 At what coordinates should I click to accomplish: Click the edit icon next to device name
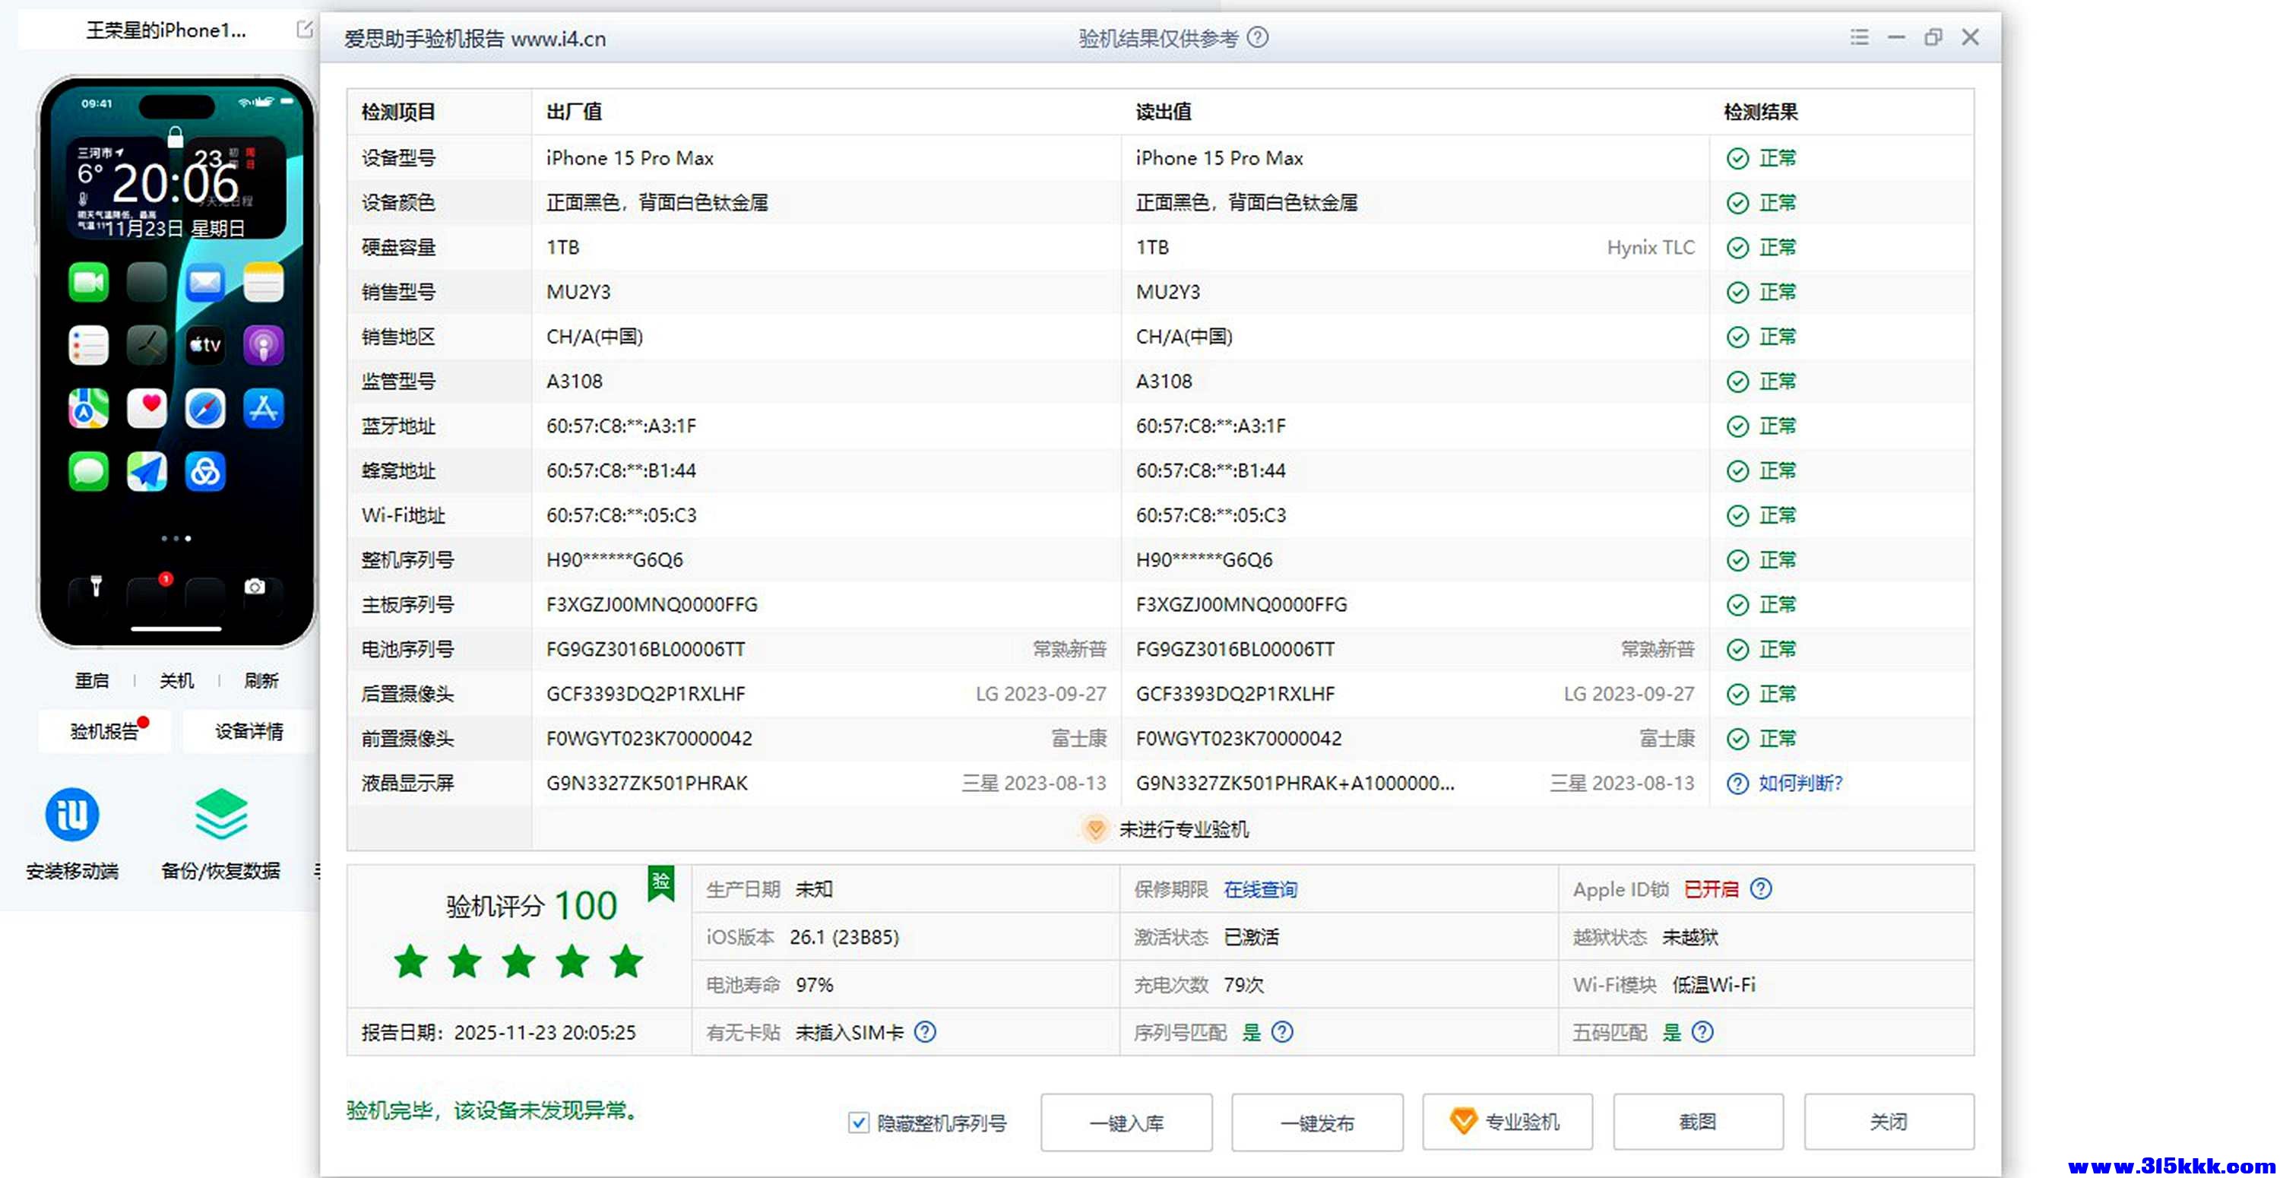pos(305,30)
